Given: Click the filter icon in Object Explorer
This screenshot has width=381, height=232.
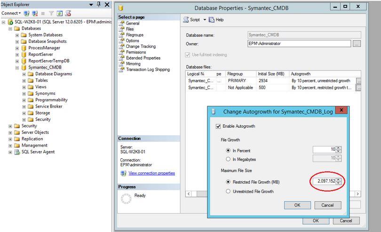Looking at the screenshot, I should [x=52, y=14].
